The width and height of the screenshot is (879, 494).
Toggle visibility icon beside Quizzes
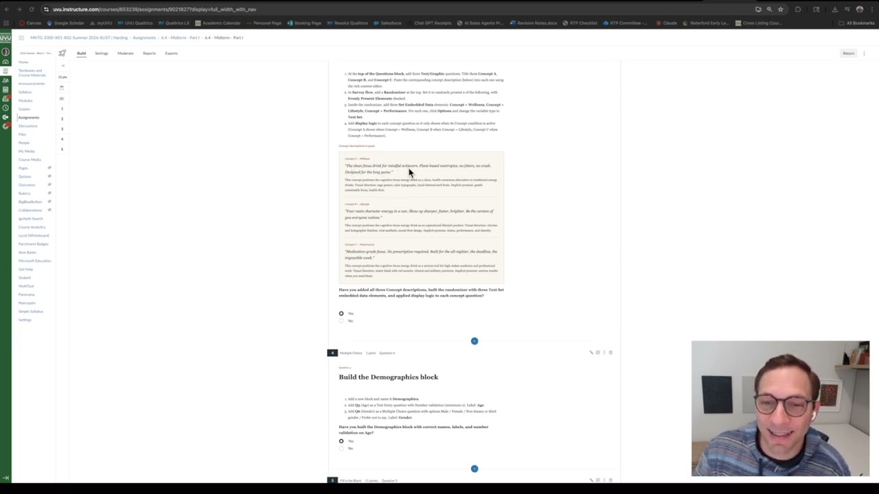pyautogui.click(x=49, y=176)
